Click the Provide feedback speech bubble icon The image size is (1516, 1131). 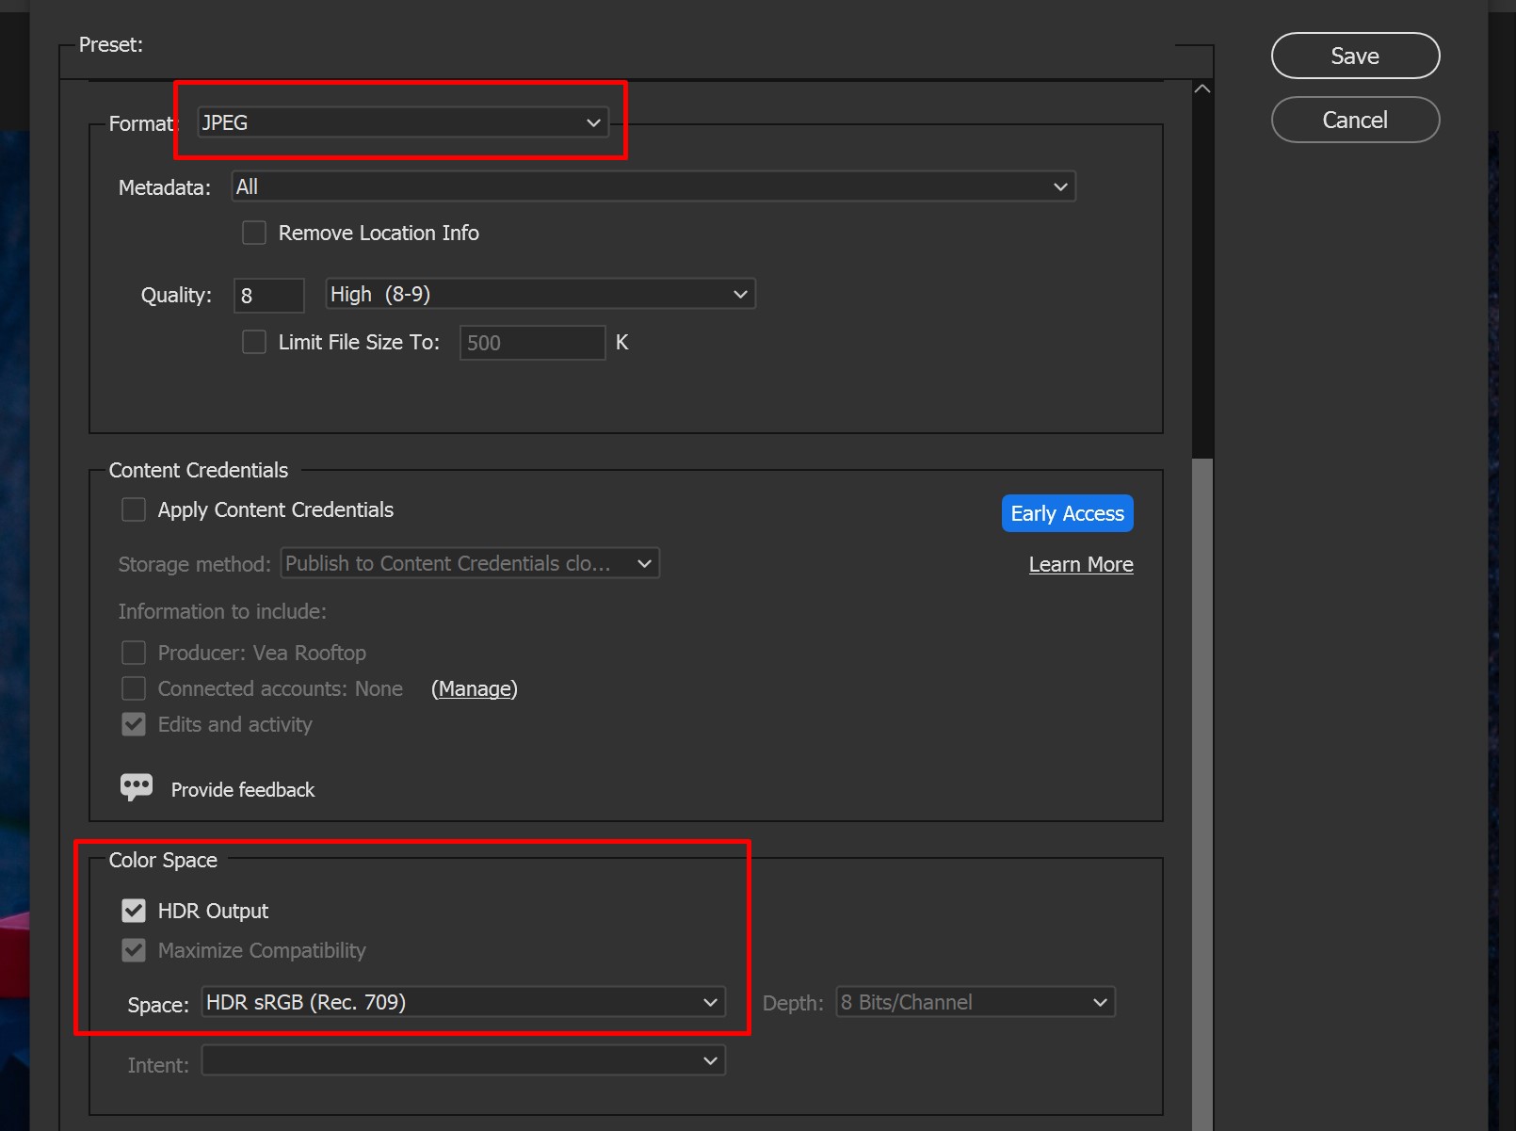tap(137, 786)
